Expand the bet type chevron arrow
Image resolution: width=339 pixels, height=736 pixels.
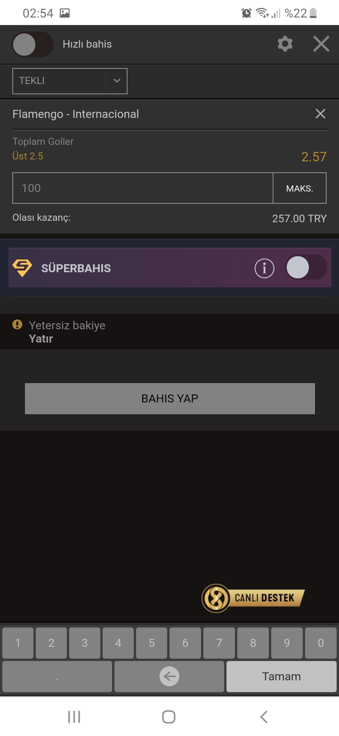tap(117, 81)
